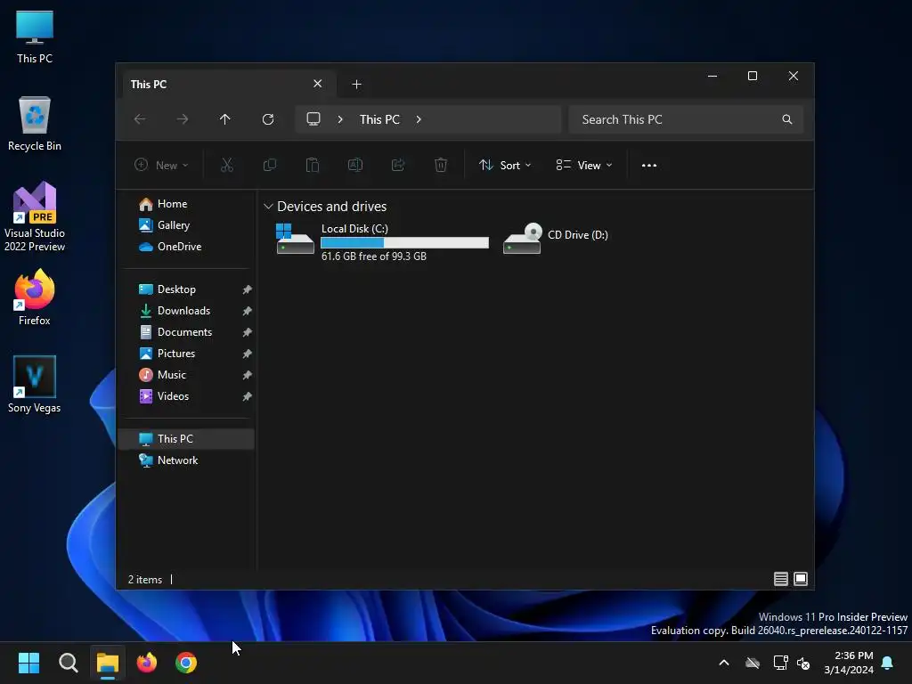This screenshot has width=912, height=684.
Task: Open clock showing 2:36 PM
Action: pyautogui.click(x=849, y=663)
